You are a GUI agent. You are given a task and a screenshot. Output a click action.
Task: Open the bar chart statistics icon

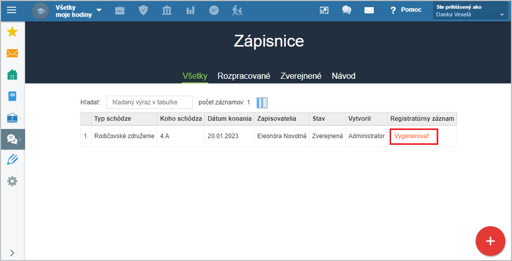[x=190, y=10]
